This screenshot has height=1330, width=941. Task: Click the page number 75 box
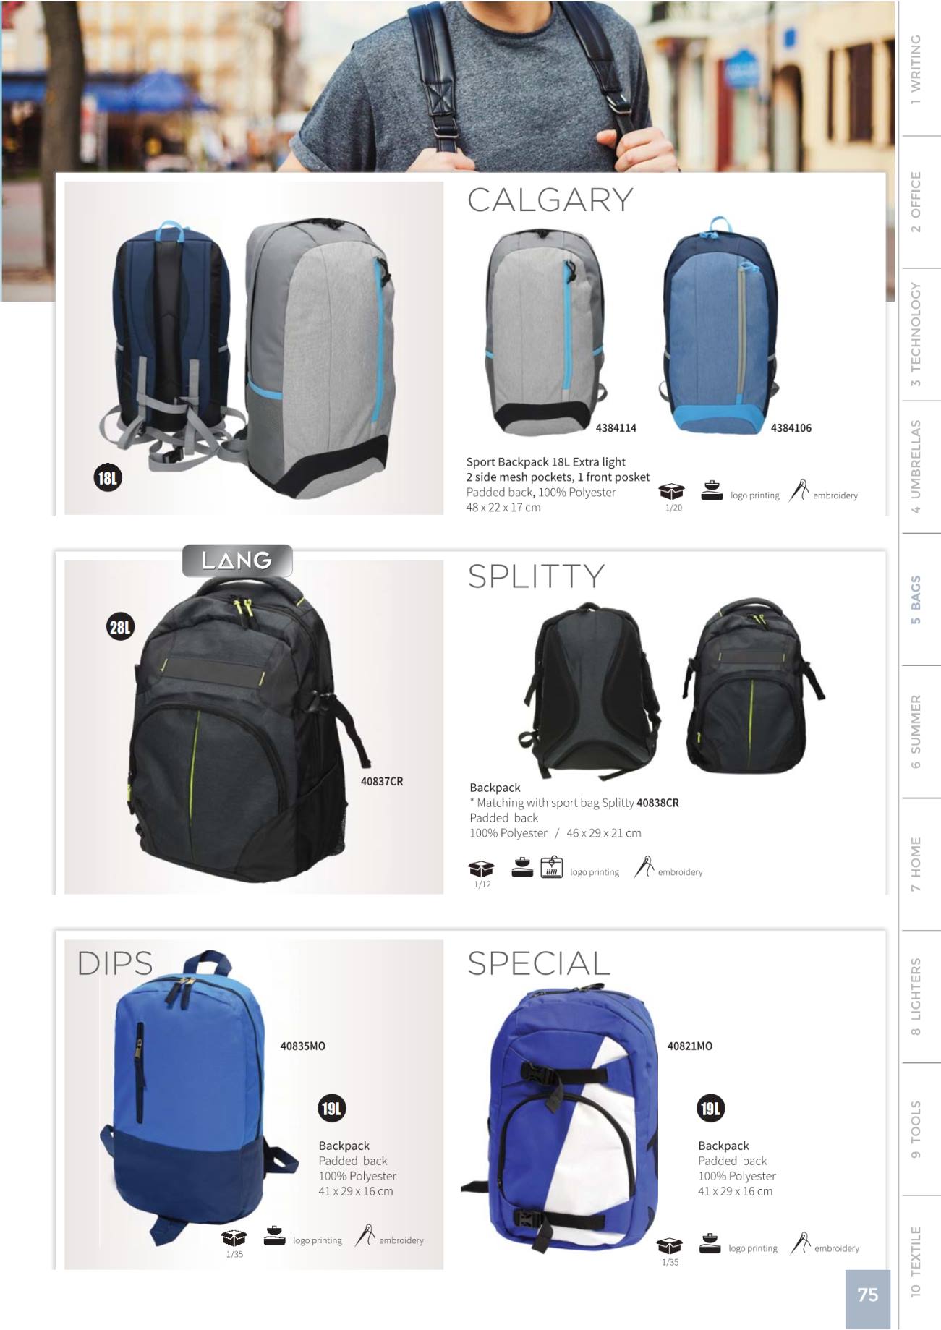click(x=867, y=1295)
